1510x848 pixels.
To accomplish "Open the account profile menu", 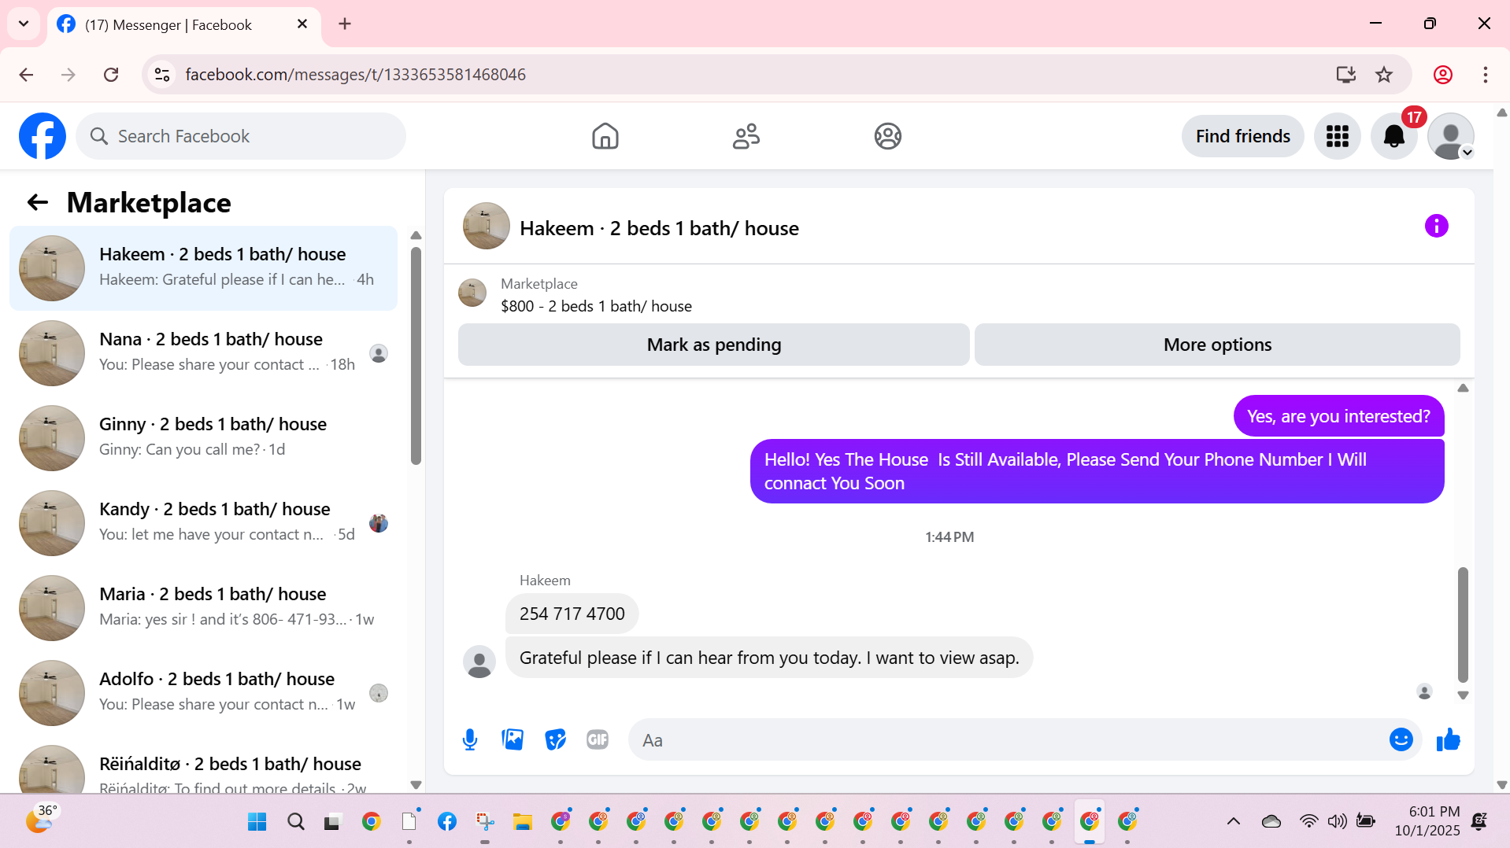I will click(1450, 136).
